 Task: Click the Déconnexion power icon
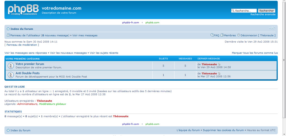(x=239, y=35)
